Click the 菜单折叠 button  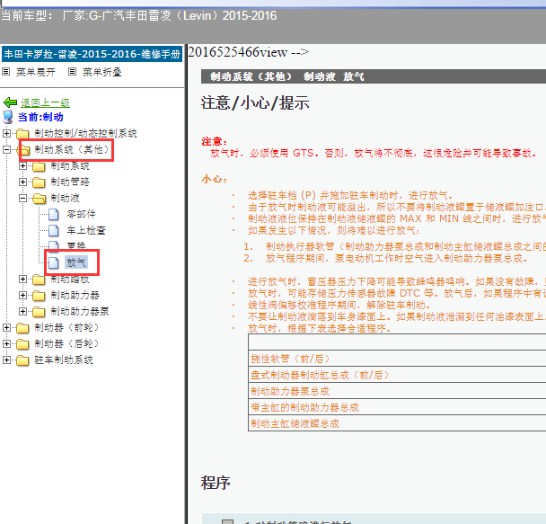(x=102, y=72)
